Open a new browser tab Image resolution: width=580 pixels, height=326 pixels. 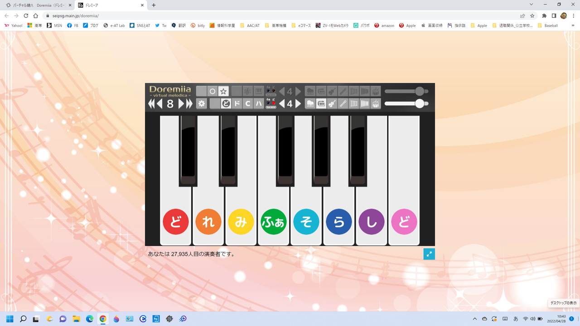click(154, 5)
